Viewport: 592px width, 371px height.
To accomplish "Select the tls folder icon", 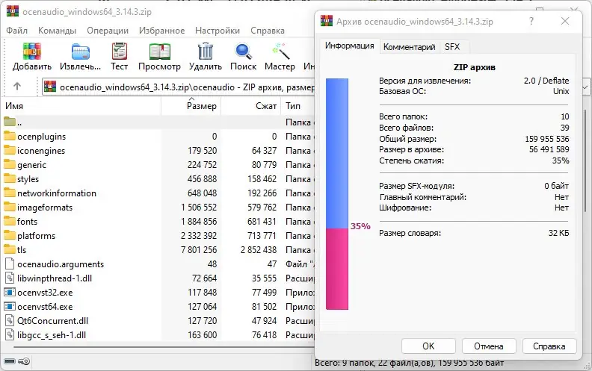I will click(10, 249).
